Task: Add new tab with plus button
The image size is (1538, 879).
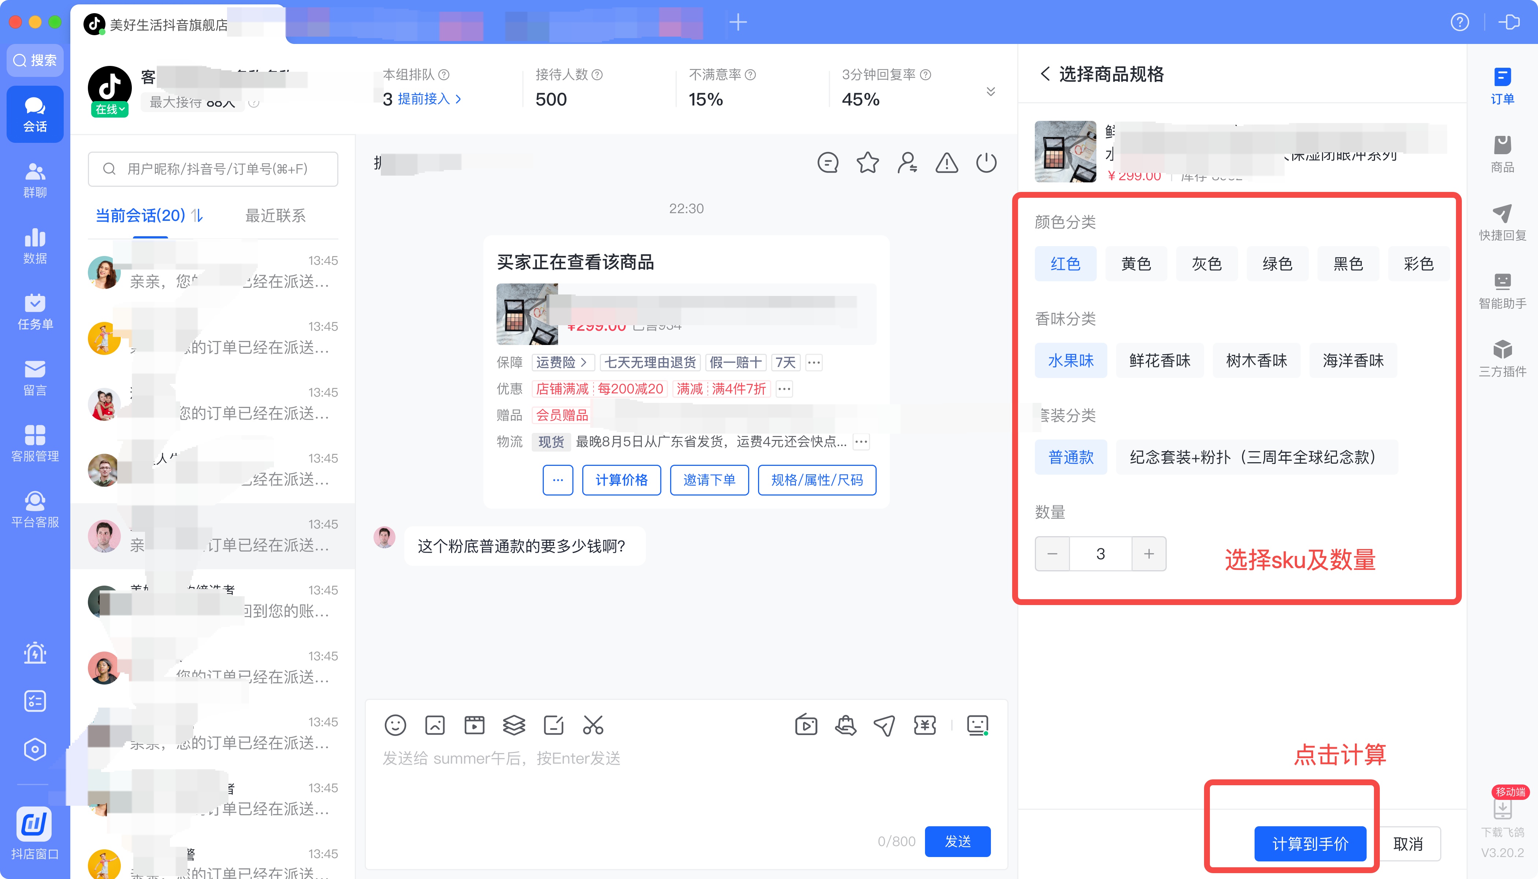Action: coord(738,22)
